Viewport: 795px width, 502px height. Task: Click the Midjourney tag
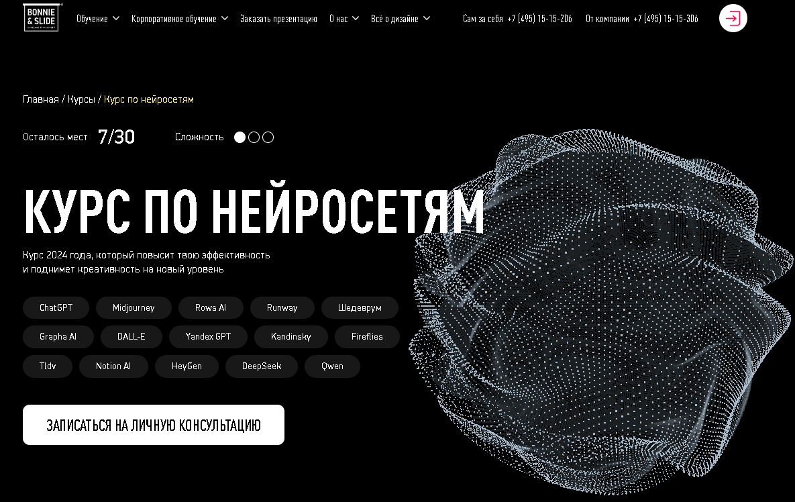coord(134,308)
